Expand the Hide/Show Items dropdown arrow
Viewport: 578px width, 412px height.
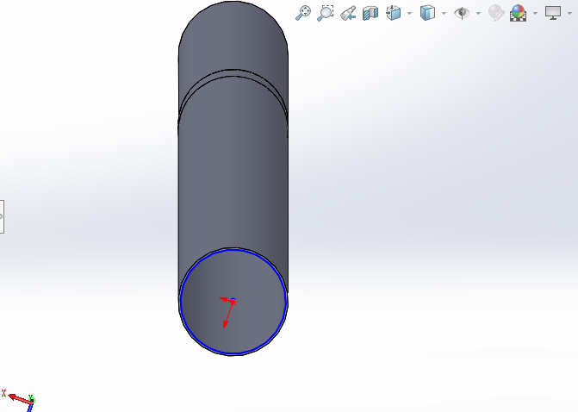click(x=478, y=13)
